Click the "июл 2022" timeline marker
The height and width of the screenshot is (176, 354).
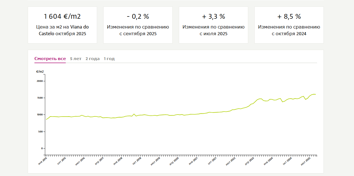[x=231, y=161]
